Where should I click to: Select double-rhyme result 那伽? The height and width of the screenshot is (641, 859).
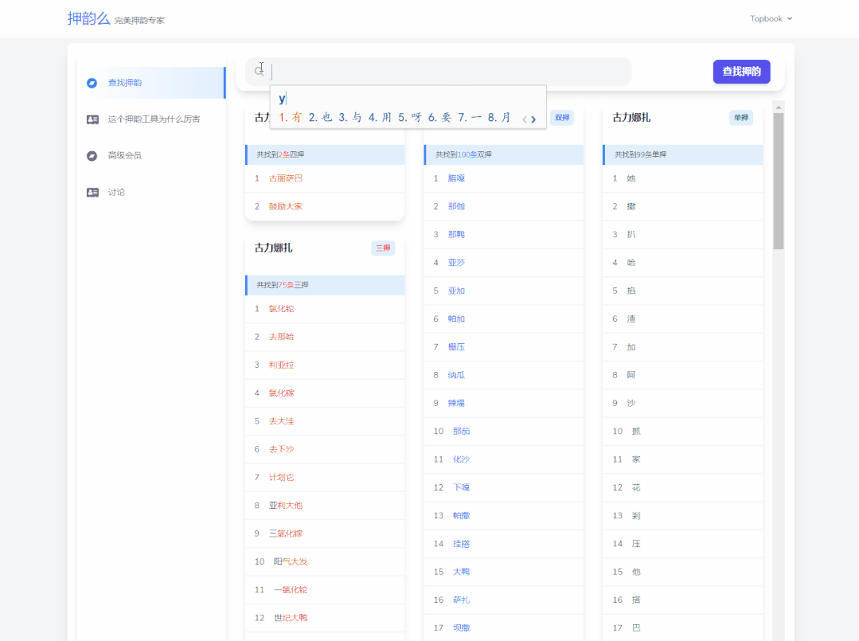pyautogui.click(x=456, y=206)
